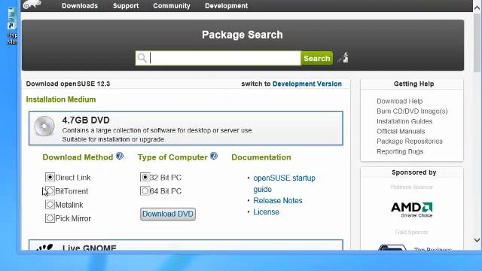Choose the 64 Bit PC option
Viewport: 482px width, 271px height.
[x=145, y=190]
